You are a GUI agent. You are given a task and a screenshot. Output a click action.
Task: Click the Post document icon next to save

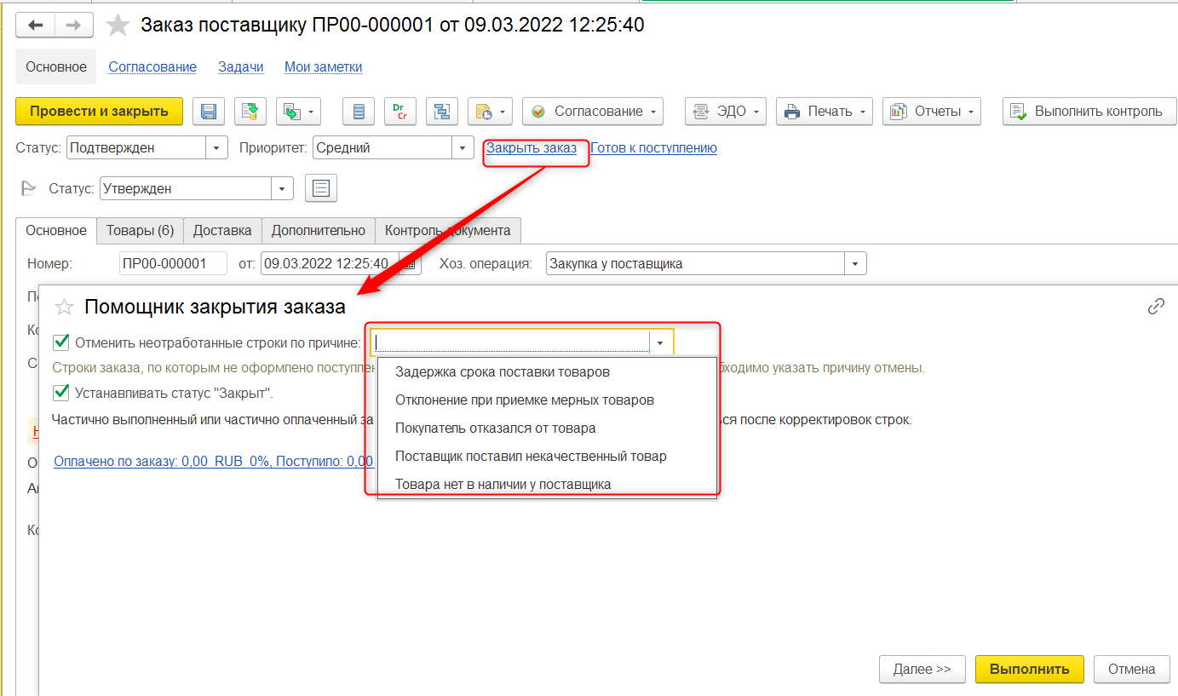click(x=250, y=112)
